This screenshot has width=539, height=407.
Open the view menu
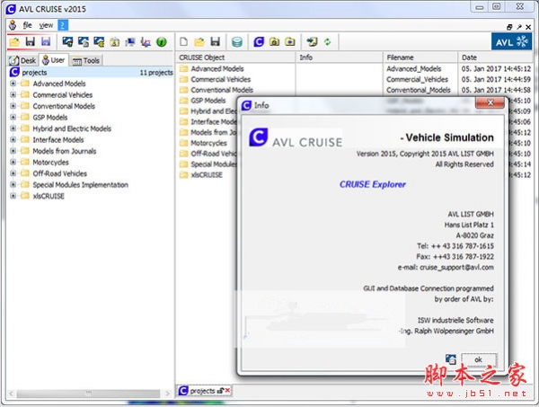(46, 25)
